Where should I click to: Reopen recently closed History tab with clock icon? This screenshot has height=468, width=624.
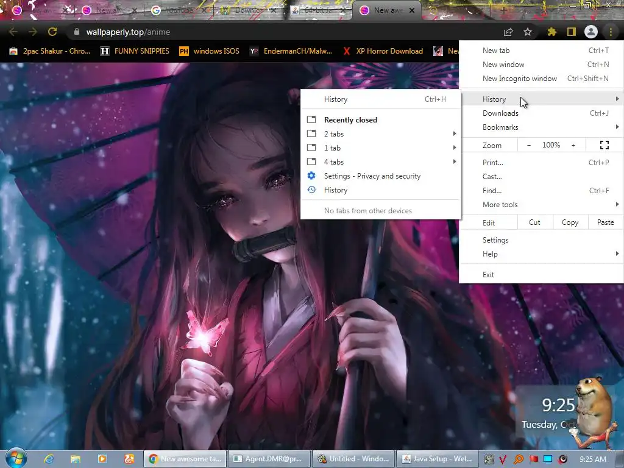[381, 190]
